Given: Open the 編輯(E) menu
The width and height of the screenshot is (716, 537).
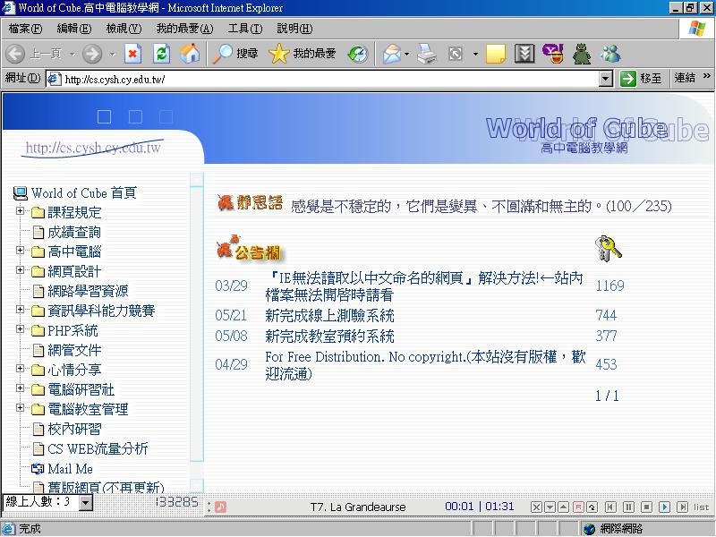Looking at the screenshot, I should pyautogui.click(x=74, y=29).
